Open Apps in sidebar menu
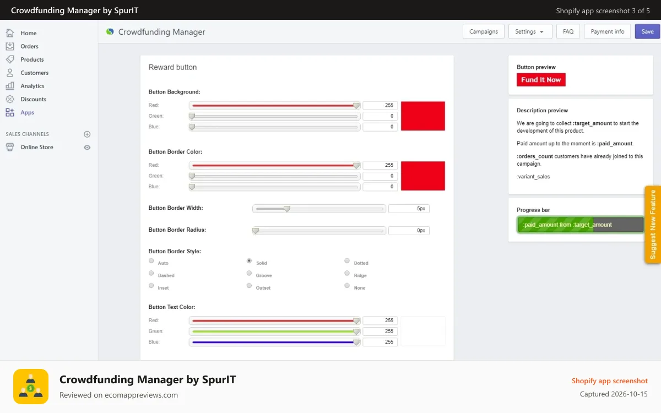 [28, 112]
